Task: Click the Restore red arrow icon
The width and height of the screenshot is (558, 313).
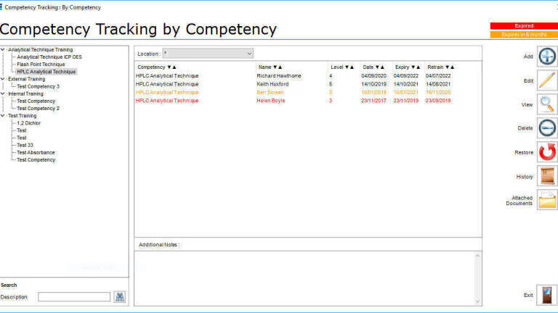Action: pyautogui.click(x=547, y=152)
